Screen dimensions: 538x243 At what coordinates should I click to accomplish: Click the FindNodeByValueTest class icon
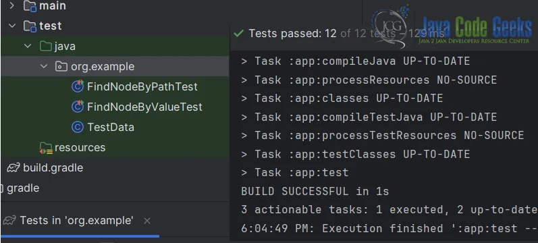point(78,107)
